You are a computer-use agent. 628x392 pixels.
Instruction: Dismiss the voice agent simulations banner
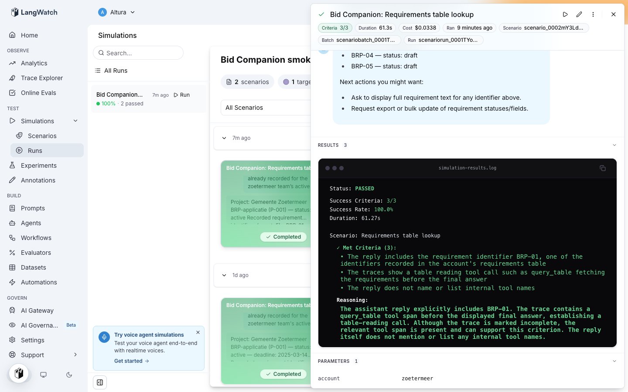[198, 332]
